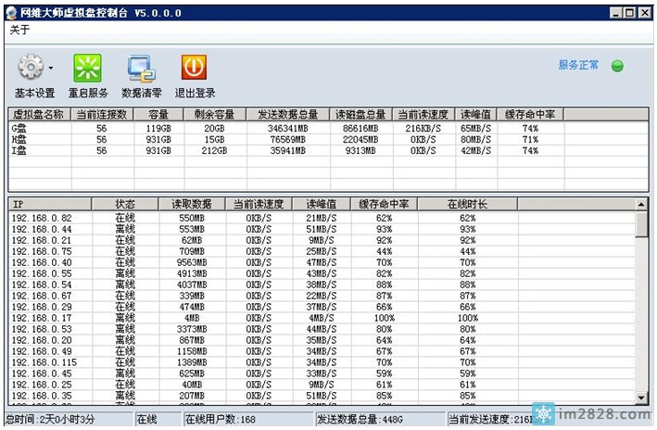Click the 状态 column header

(x=125, y=204)
